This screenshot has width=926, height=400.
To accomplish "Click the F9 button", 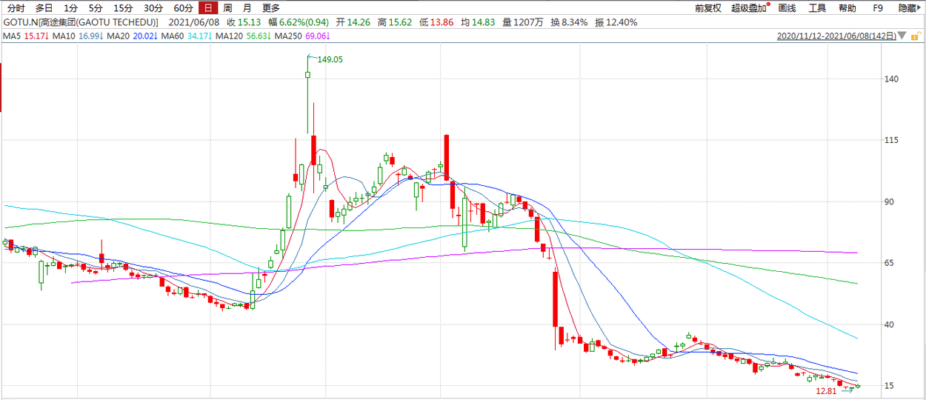I will pos(878,8).
